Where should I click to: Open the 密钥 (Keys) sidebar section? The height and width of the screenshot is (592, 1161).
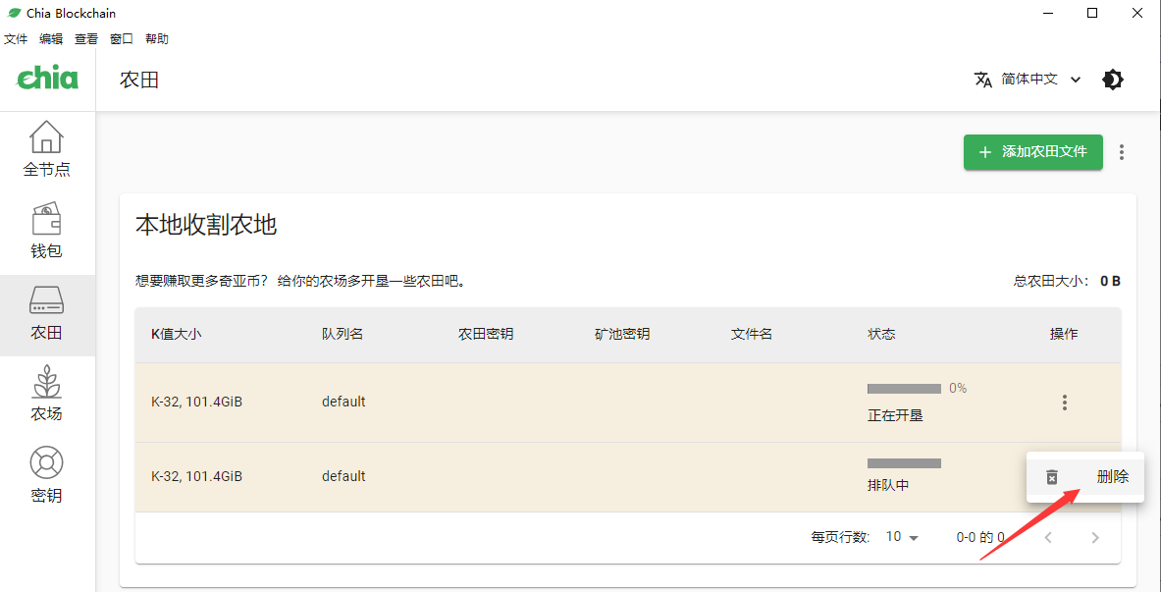pyautogui.click(x=46, y=476)
